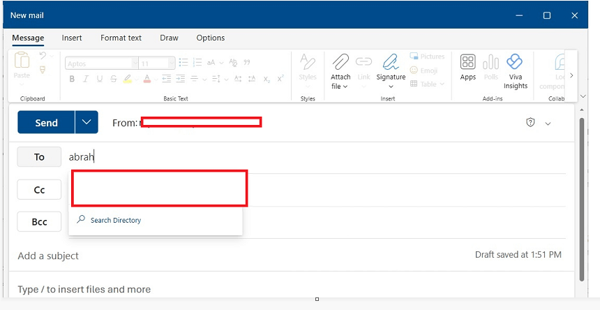Open the Draw tab
Image resolution: width=600 pixels, height=310 pixels.
click(x=169, y=38)
